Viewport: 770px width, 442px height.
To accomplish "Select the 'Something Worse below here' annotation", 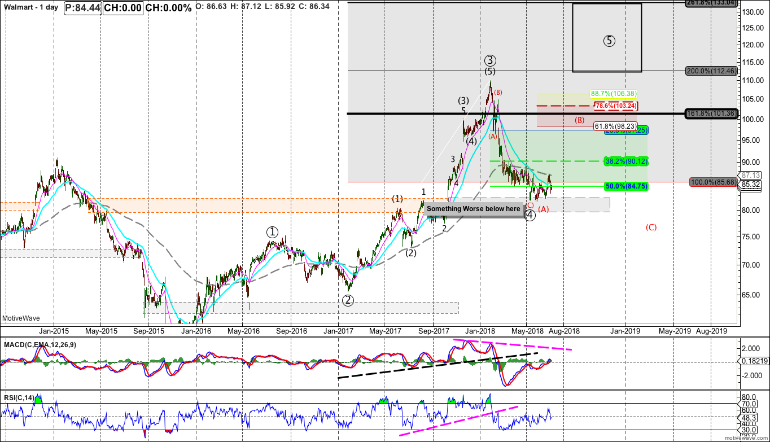I will tap(474, 209).
